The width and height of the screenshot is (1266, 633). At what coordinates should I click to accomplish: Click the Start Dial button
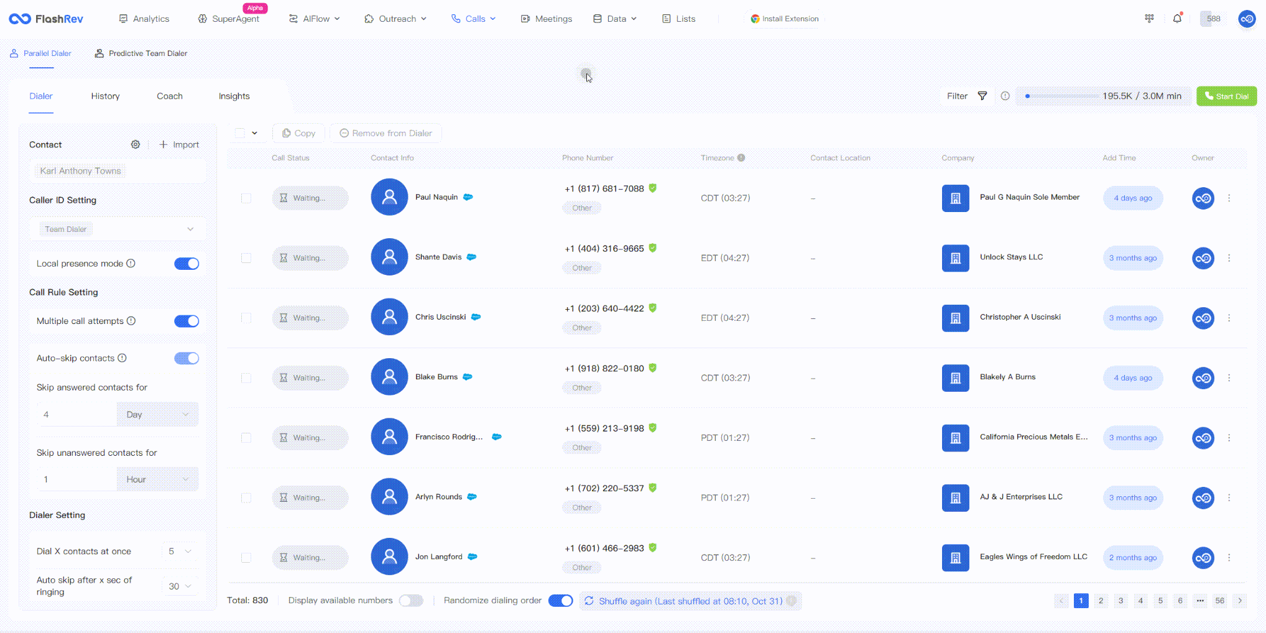coord(1226,96)
